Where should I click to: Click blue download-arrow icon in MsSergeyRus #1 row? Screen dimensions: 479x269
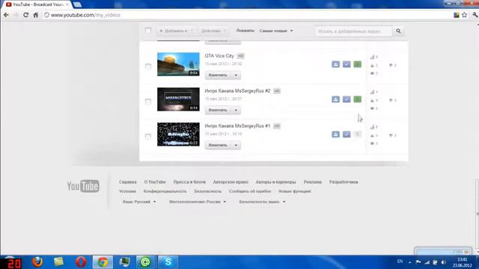click(336, 134)
